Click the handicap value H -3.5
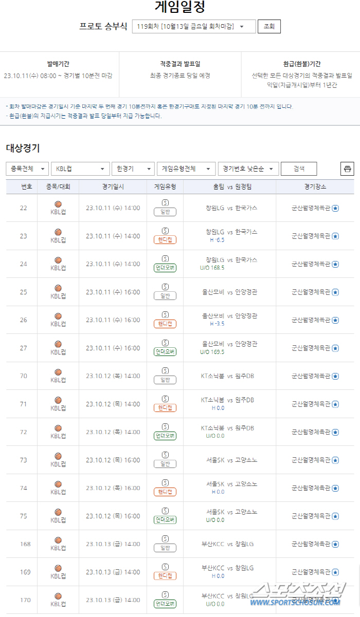 (217, 324)
